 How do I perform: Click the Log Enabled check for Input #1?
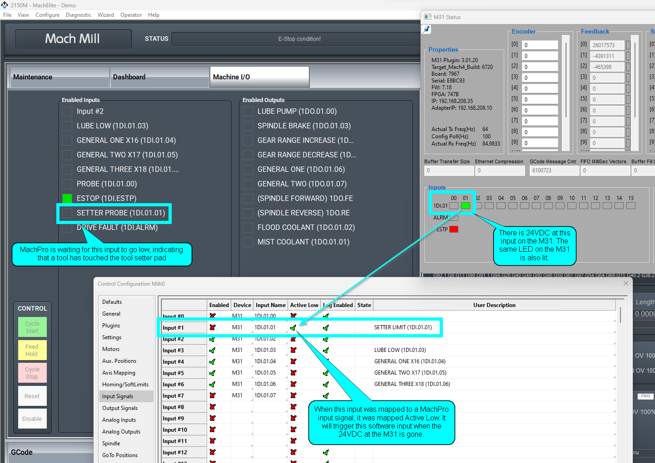[x=326, y=327]
